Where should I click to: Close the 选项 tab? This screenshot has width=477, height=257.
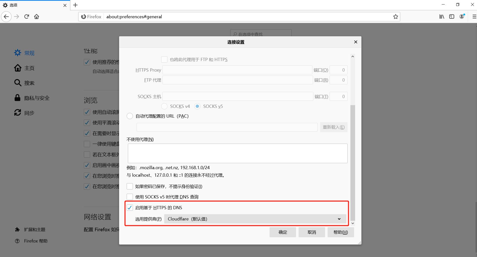pos(65,5)
